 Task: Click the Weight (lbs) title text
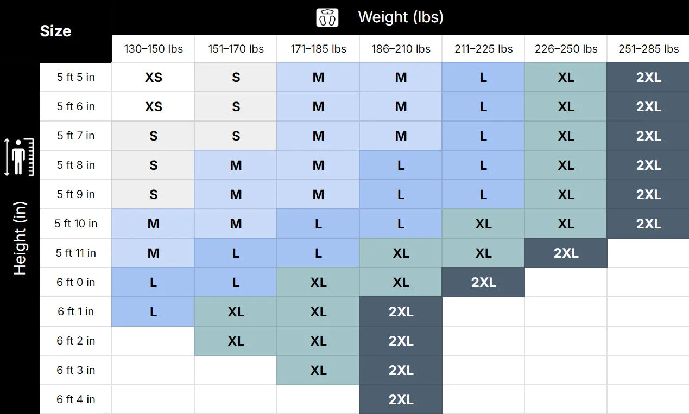click(x=401, y=17)
